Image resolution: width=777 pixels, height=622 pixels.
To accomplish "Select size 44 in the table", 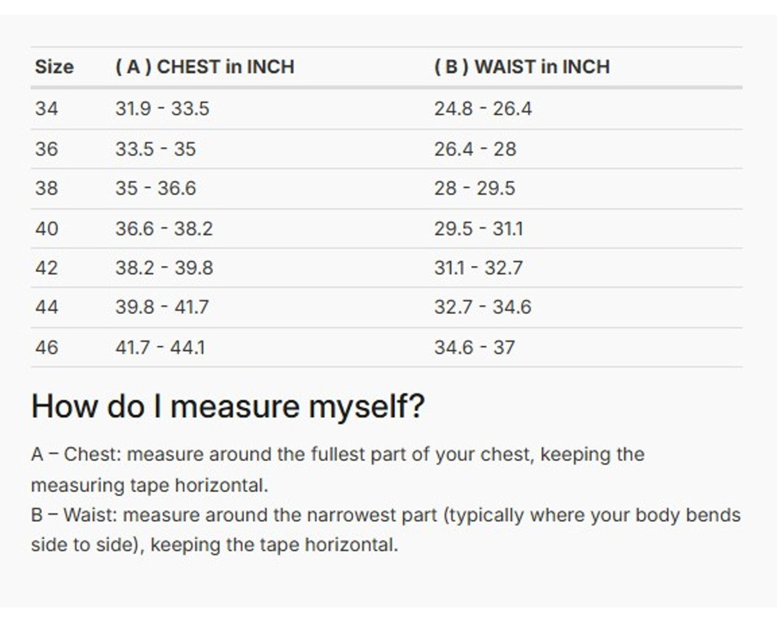I will (x=47, y=307).
